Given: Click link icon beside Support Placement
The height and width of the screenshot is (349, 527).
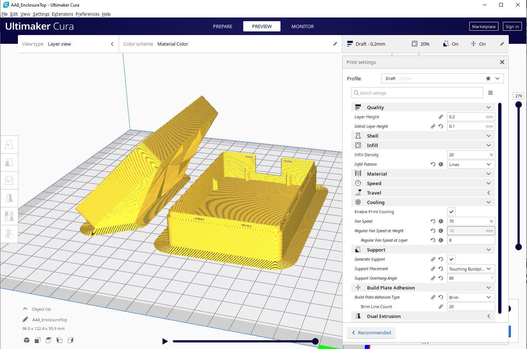Looking at the screenshot, I should click(433, 269).
